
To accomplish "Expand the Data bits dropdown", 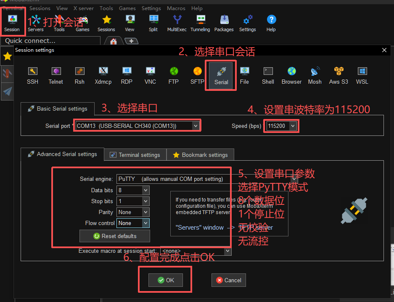I will 145,190.
